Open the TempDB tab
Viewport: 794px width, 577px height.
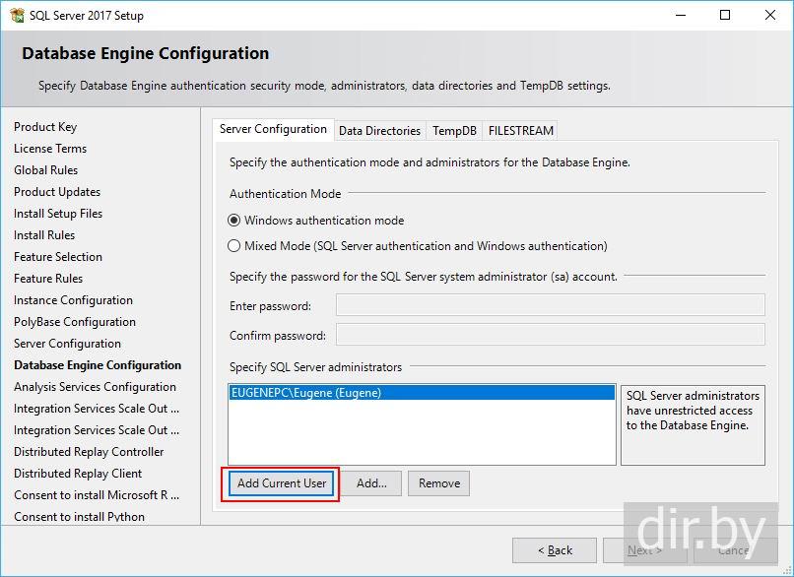click(454, 131)
